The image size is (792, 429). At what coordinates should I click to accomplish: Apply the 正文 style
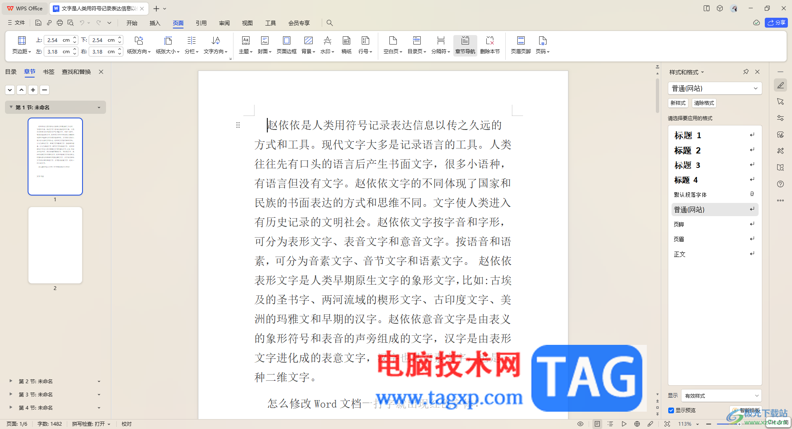click(x=715, y=254)
